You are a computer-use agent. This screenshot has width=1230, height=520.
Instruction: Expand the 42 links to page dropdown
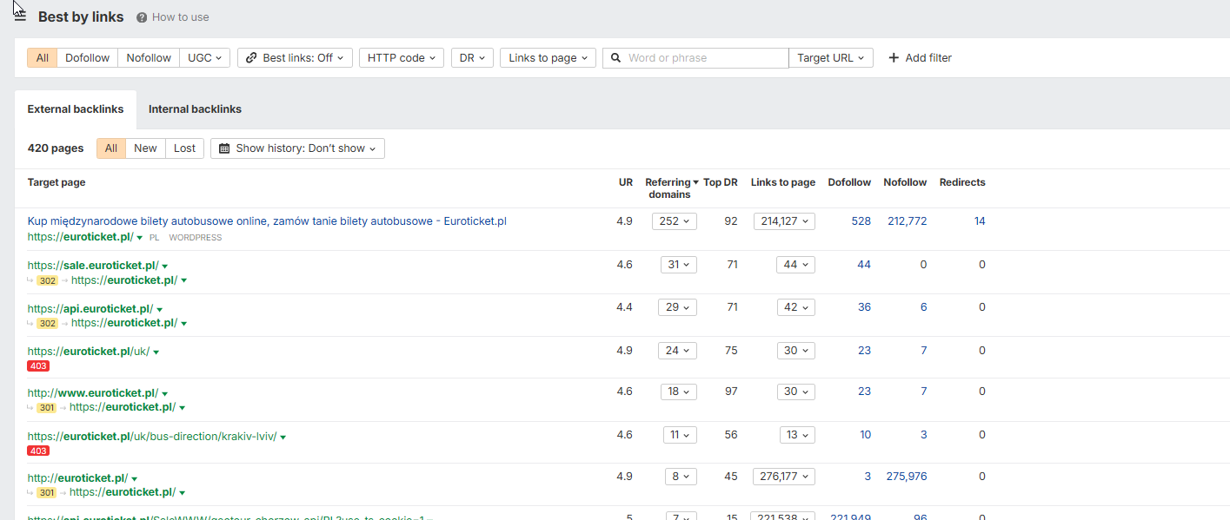tap(796, 307)
